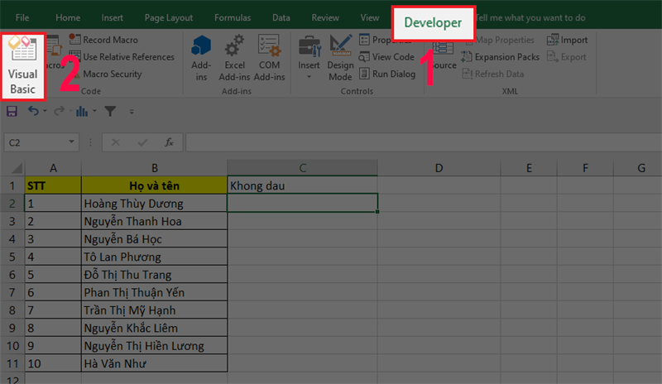
Task: Click View Code
Action: click(x=386, y=56)
